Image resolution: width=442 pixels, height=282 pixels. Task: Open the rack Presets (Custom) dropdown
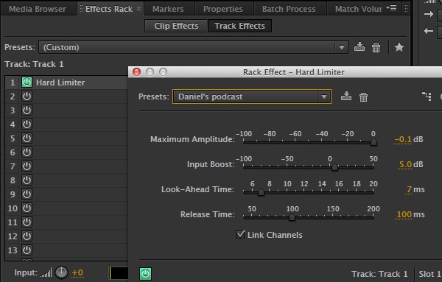point(193,47)
